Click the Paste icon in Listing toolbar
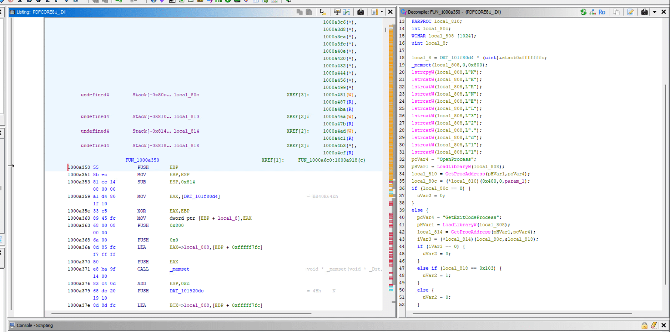Image resolution: width=670 pixels, height=332 pixels. 309,12
